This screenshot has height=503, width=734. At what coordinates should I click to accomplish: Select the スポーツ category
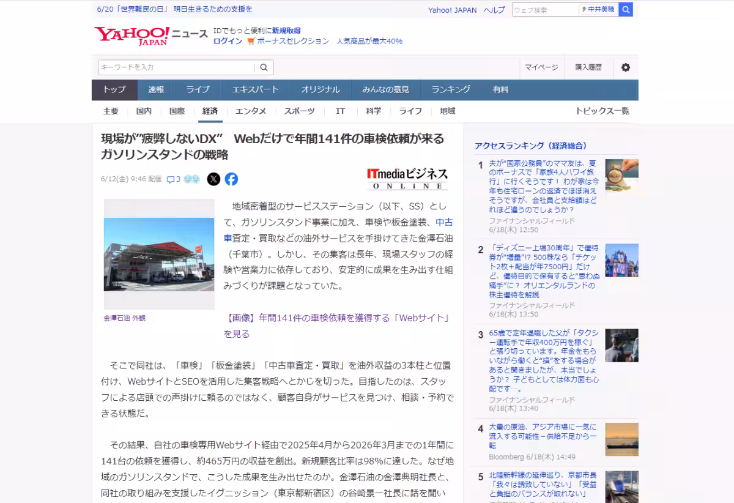[x=299, y=111]
